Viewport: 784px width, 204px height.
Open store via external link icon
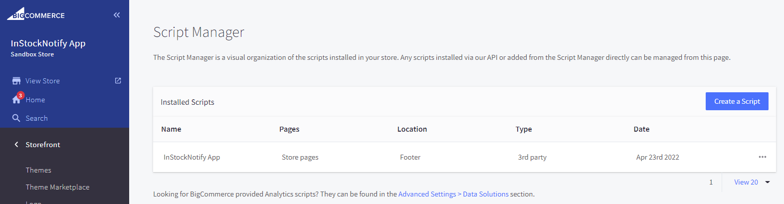point(118,80)
